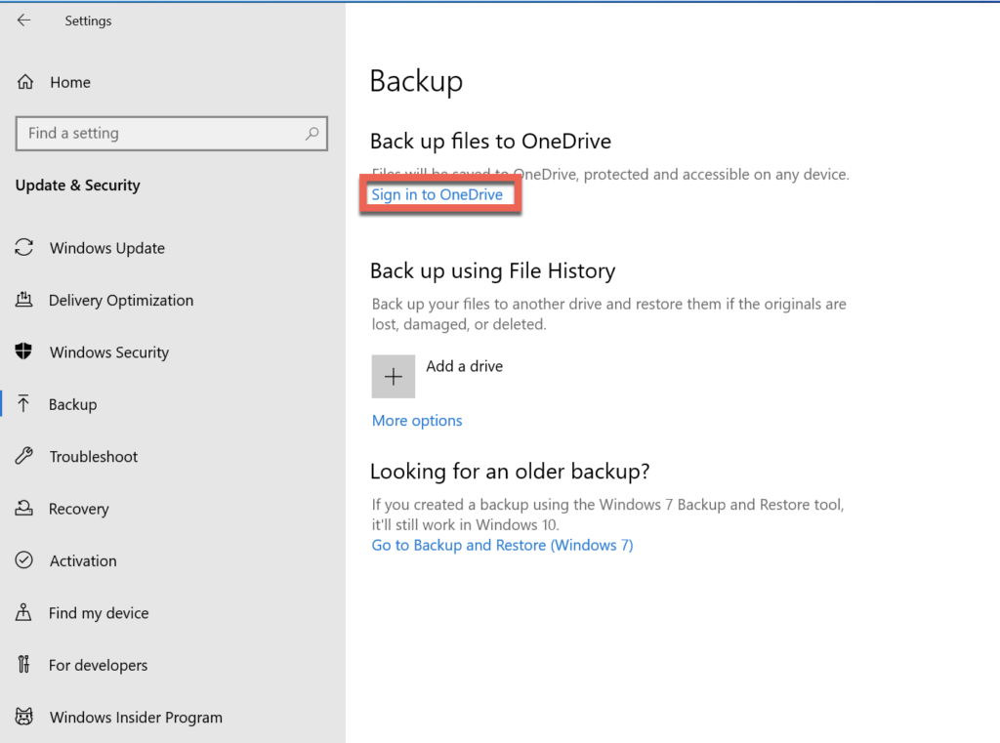Image resolution: width=1000 pixels, height=743 pixels.
Task: Go to Backup and Restore (Windows 7)
Action: point(503,546)
